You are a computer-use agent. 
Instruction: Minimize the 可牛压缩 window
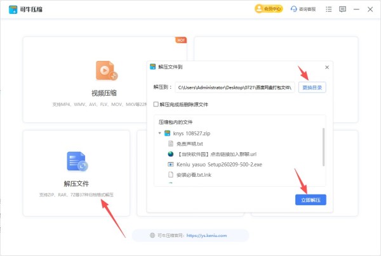[x=356, y=10]
